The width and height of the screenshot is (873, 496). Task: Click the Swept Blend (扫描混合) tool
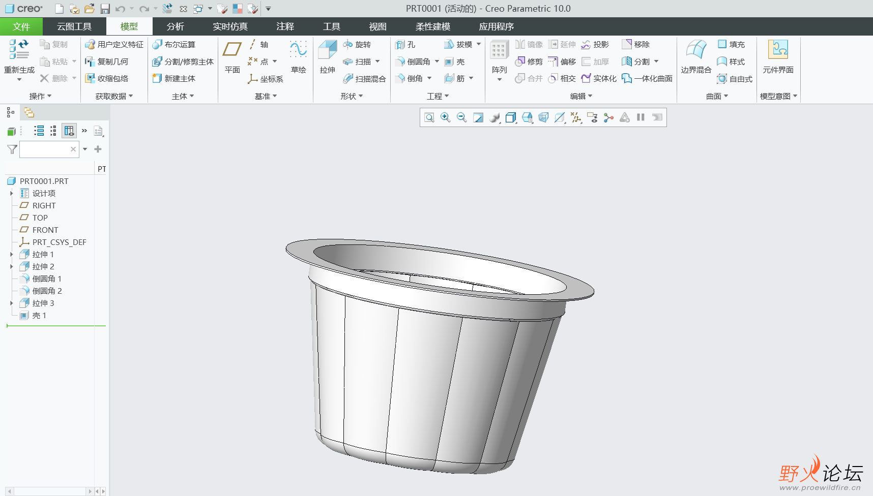point(364,79)
